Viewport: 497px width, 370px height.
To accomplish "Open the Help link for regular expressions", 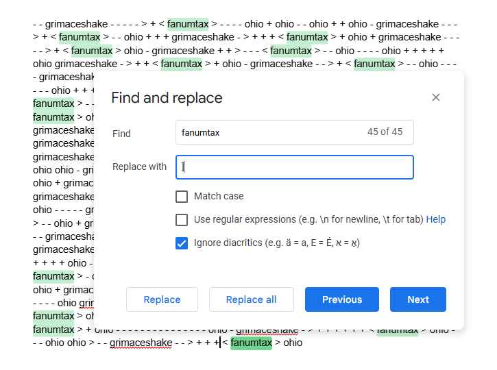I will coord(435,220).
